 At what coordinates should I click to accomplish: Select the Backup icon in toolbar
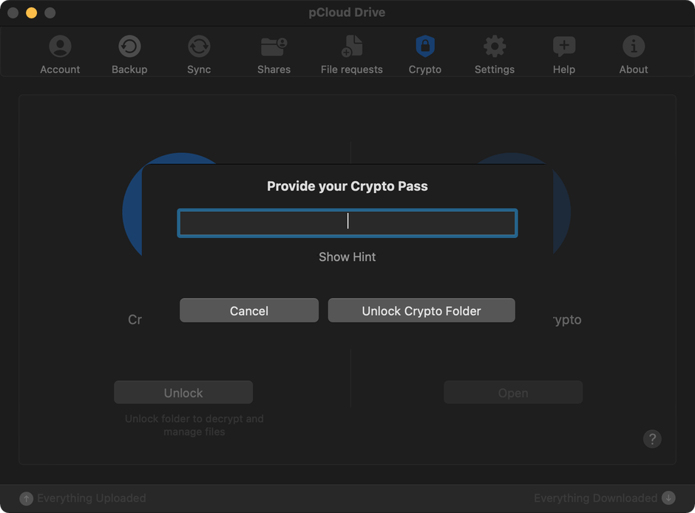tap(129, 44)
